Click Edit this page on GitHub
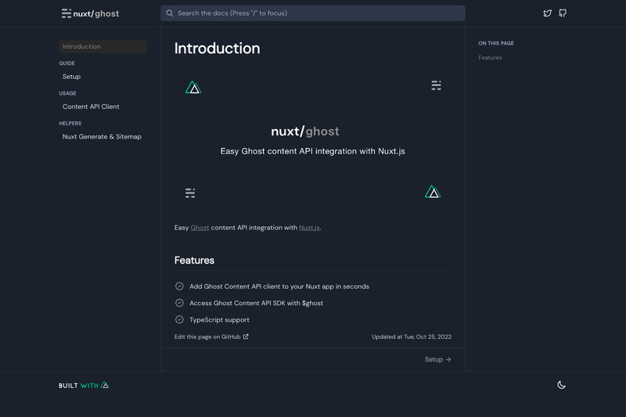Viewport: 626px width, 417px height. (211, 336)
